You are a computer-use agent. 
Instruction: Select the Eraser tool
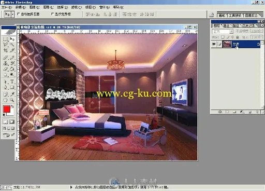coord(5,69)
